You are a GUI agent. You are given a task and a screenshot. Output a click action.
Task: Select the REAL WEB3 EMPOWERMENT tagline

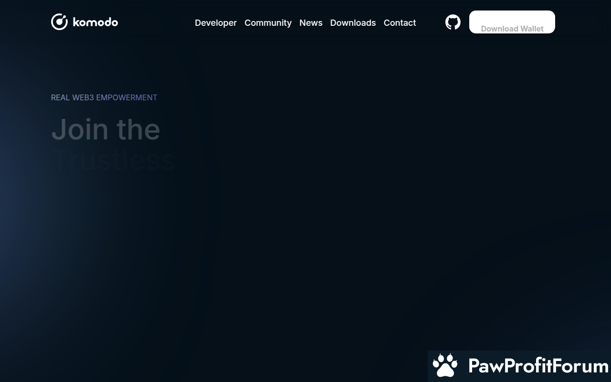point(104,97)
